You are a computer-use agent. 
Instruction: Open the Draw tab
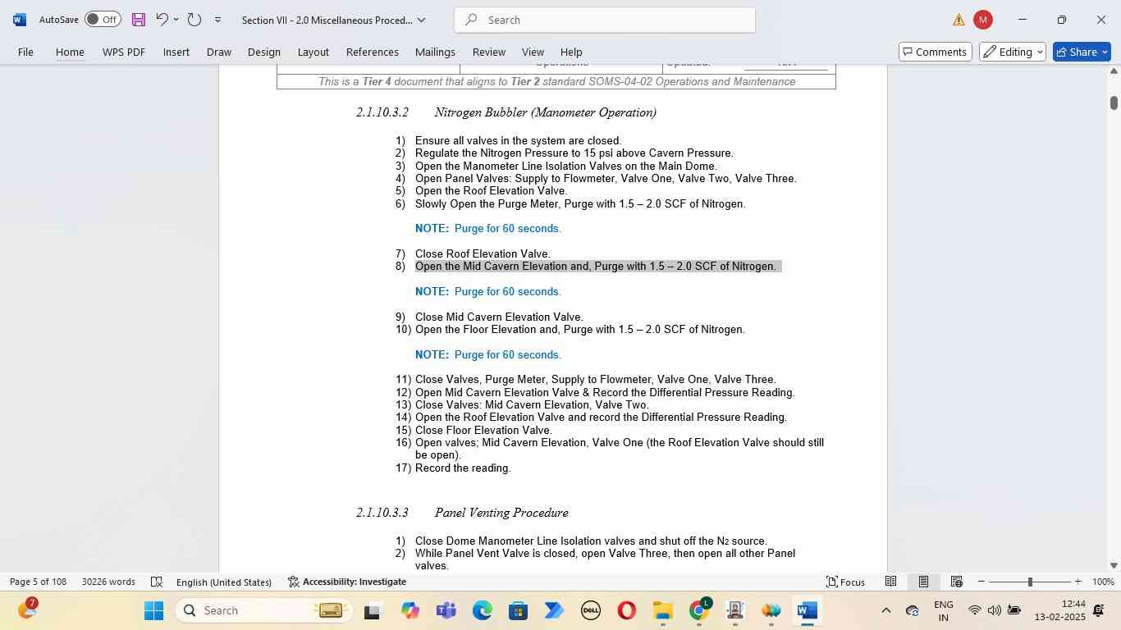[x=218, y=52]
